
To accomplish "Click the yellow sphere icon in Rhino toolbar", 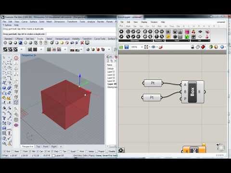I will [x=62, y=43].
